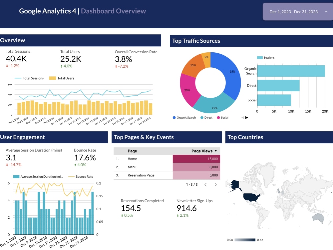This screenshot has height=250, width=333.
Task: Click the back arrow under the traffic sources chart
Action: coord(242,117)
